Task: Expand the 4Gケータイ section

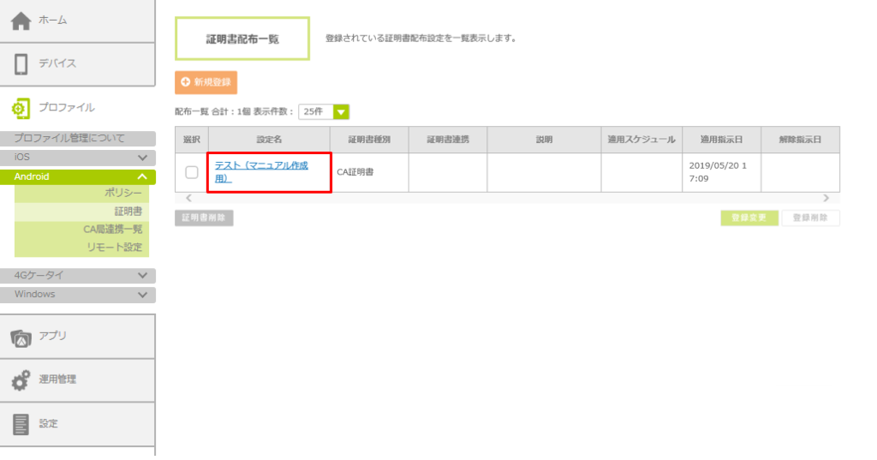Action: (x=142, y=276)
